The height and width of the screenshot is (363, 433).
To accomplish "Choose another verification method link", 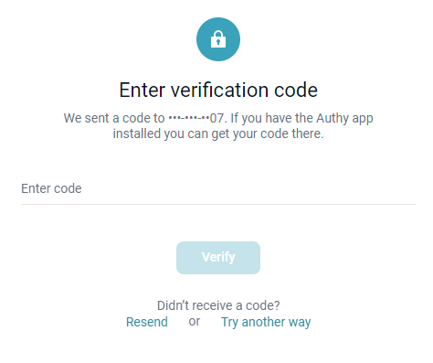I will 266,322.
